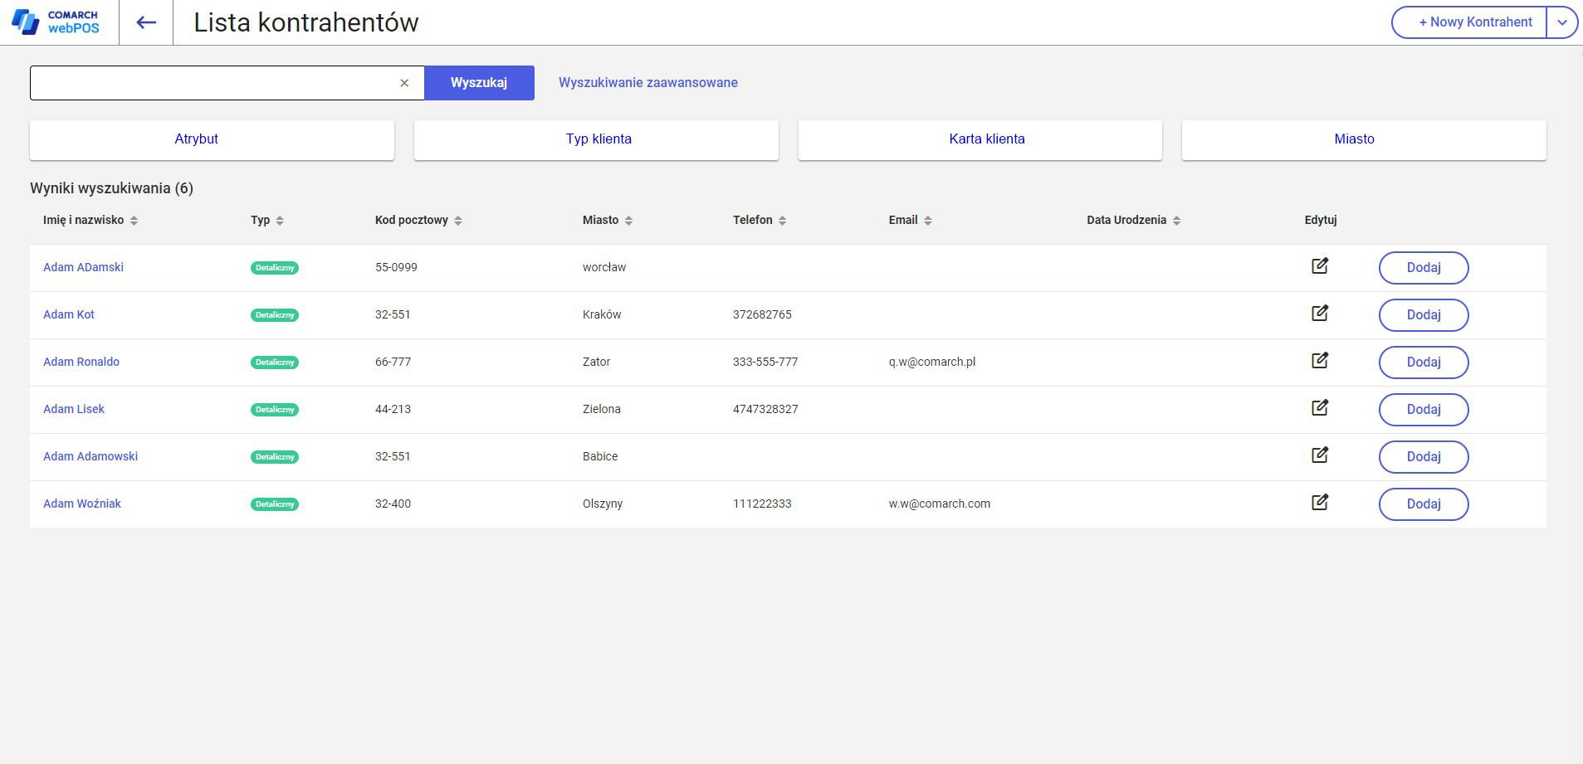Open Adam ADamski's name link
This screenshot has height=764, width=1583.
[83, 267]
